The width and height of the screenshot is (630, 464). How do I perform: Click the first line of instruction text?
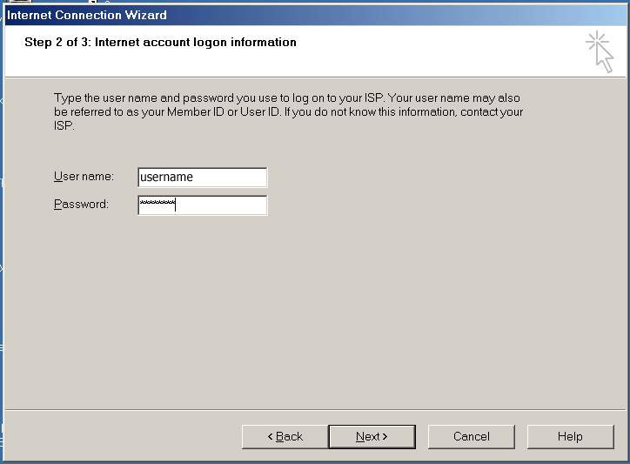287,98
